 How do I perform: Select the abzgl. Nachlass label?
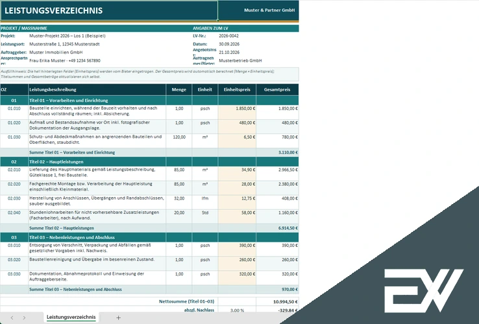click(x=199, y=310)
